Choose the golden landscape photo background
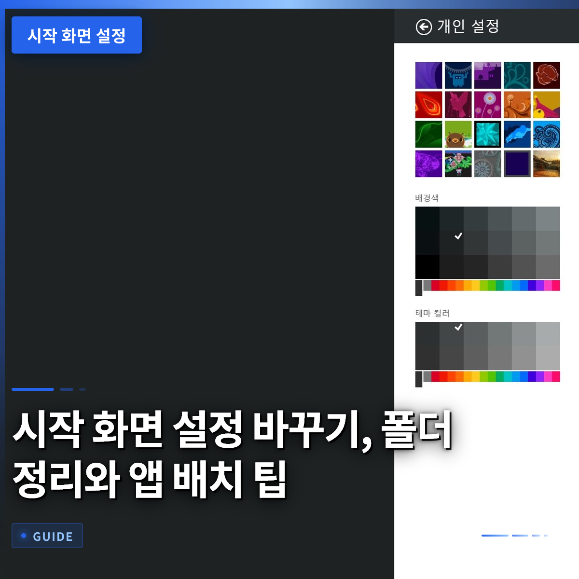 (x=547, y=164)
